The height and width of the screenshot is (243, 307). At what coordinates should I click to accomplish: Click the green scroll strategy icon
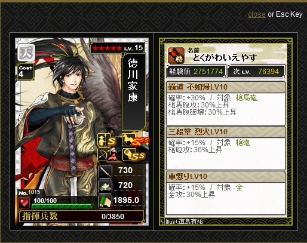click(105, 201)
